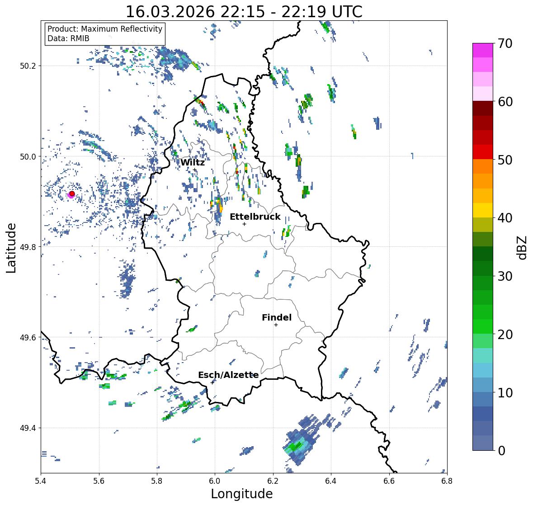
Task: Click the dark green colorbar segment near 30
Action: point(483,269)
